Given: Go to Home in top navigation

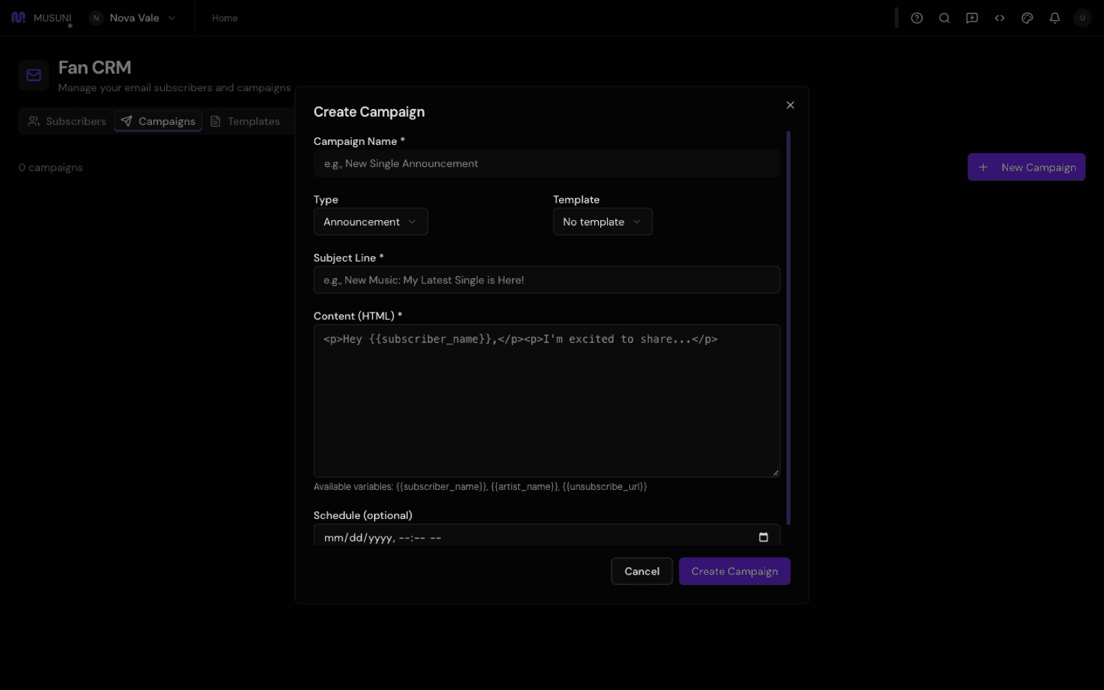Looking at the screenshot, I should (225, 18).
